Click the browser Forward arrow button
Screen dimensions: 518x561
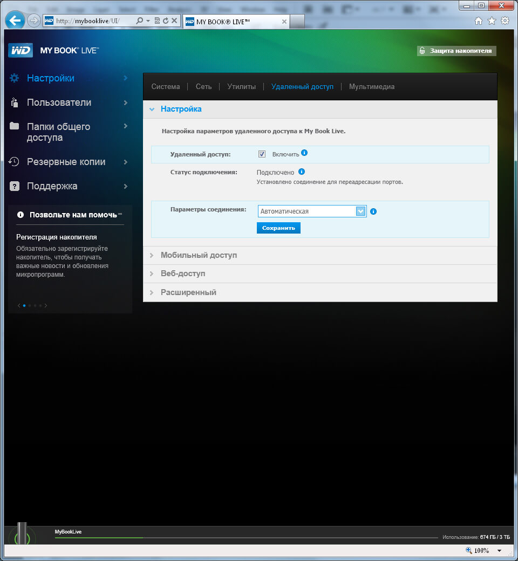[33, 20]
